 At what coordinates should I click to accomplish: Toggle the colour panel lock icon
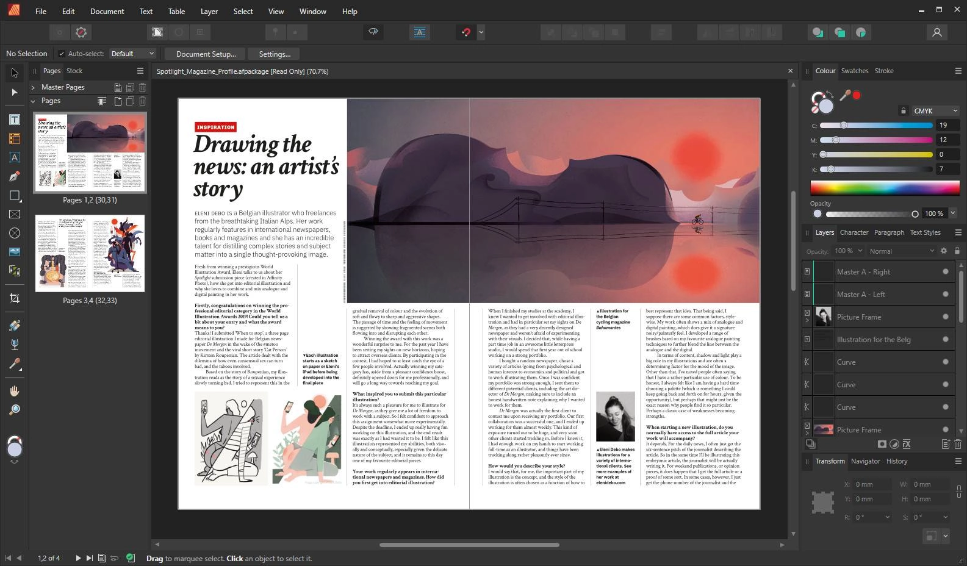pos(903,110)
